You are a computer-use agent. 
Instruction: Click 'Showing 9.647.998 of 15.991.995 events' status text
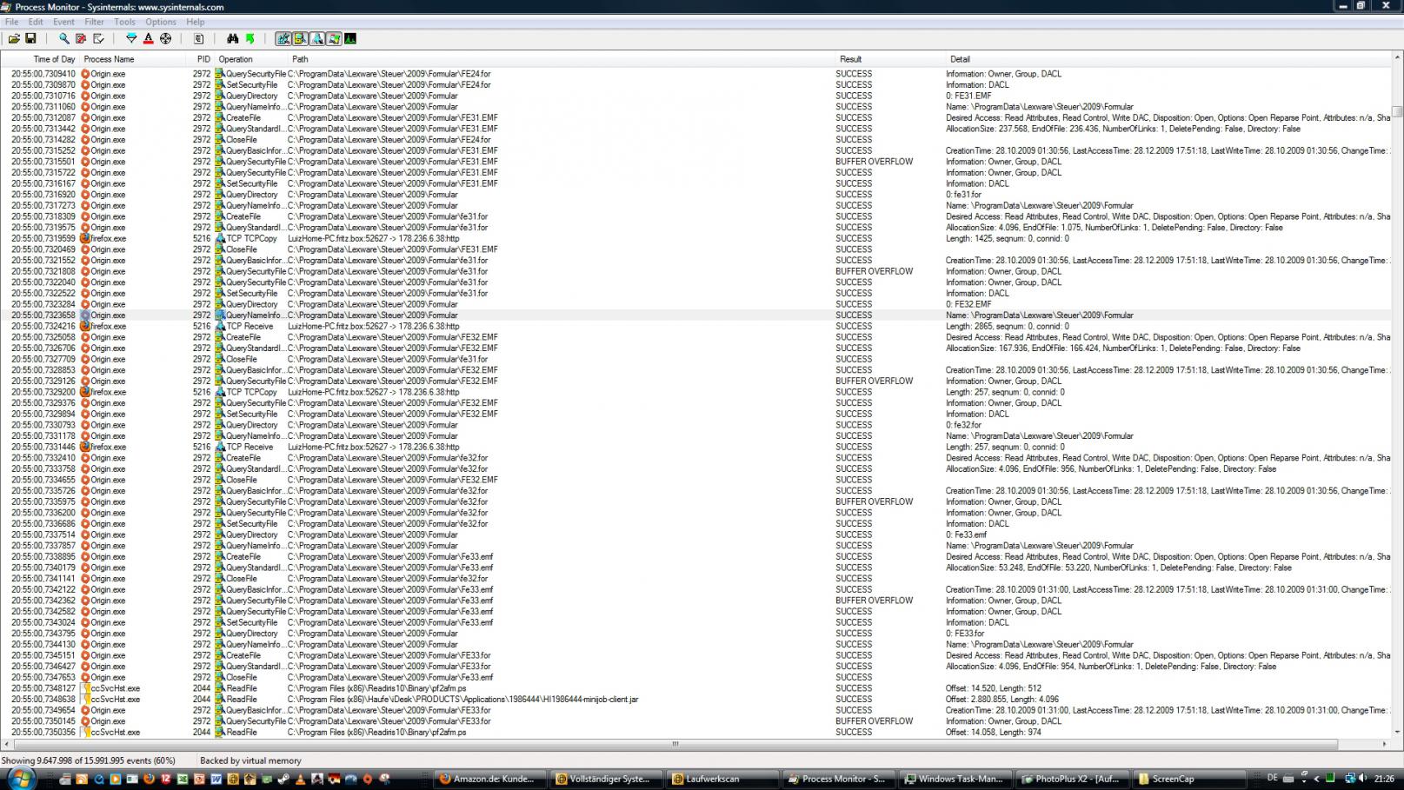pos(89,760)
